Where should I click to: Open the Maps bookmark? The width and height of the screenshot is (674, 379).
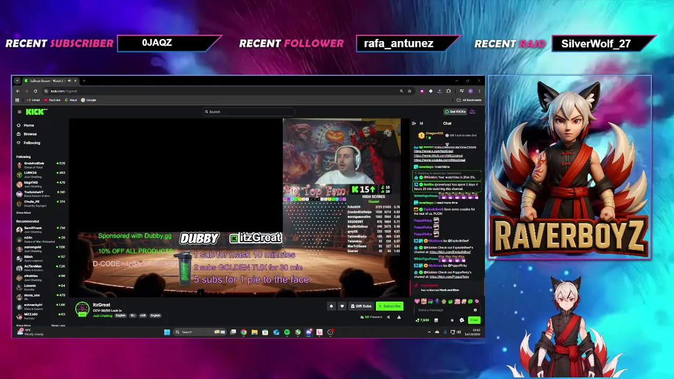coord(71,100)
